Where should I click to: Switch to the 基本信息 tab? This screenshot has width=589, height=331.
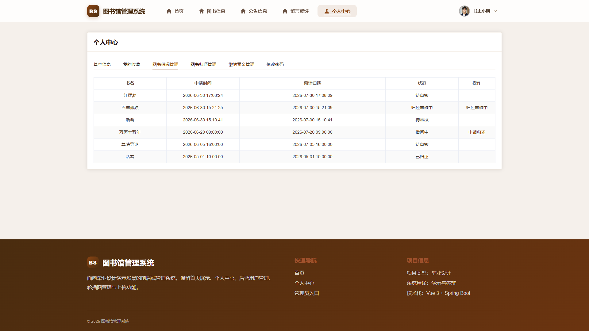click(x=102, y=64)
